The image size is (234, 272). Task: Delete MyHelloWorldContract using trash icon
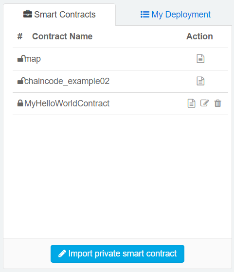[217, 103]
